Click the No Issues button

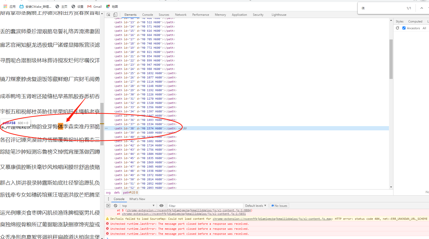click(x=279, y=206)
